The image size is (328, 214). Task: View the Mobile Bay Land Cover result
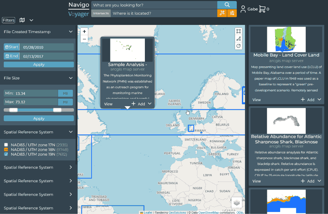click(257, 100)
